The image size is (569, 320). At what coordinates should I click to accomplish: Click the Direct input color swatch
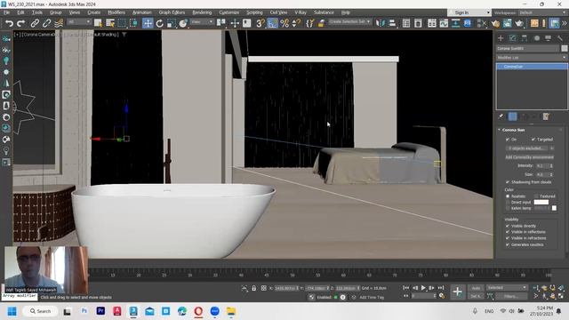click(x=541, y=202)
